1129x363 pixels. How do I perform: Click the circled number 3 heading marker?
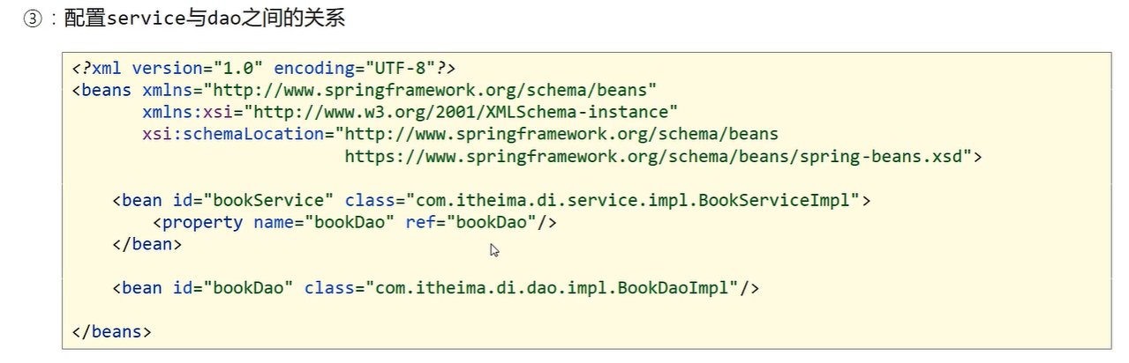click(x=33, y=19)
